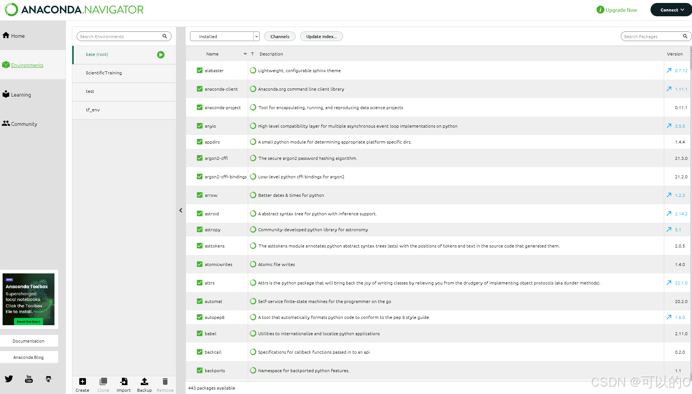This screenshot has height=394, width=692.
Task: Select the test environment
Action: click(124, 92)
